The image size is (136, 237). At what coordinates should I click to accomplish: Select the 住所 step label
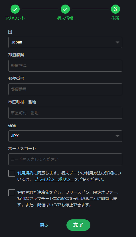[x=115, y=18]
